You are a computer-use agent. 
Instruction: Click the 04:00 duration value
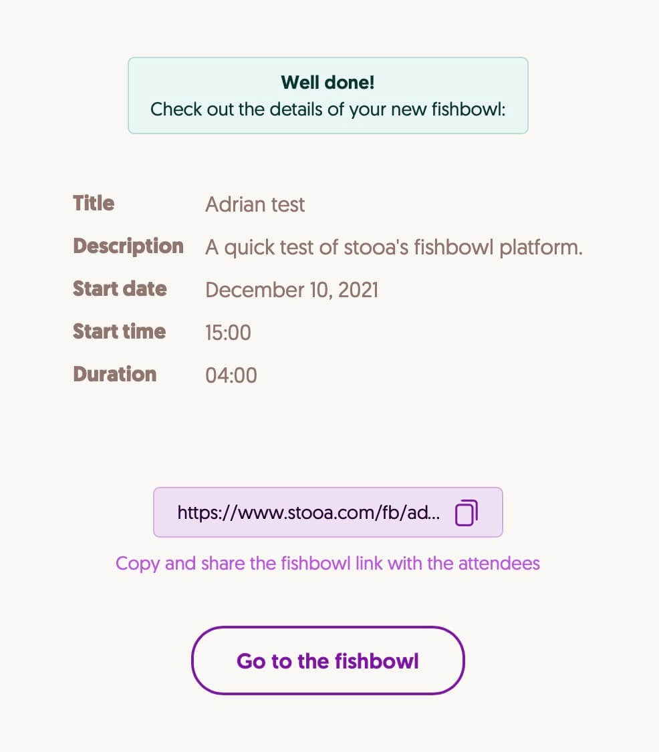click(231, 375)
